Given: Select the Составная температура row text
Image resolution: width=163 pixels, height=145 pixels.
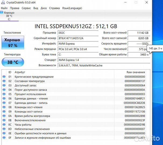Looking at the screenshot, I should (30, 81).
